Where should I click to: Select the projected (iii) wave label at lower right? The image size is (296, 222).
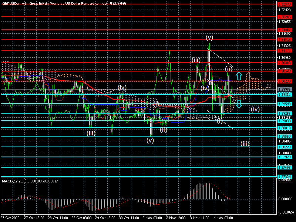pos(245,144)
